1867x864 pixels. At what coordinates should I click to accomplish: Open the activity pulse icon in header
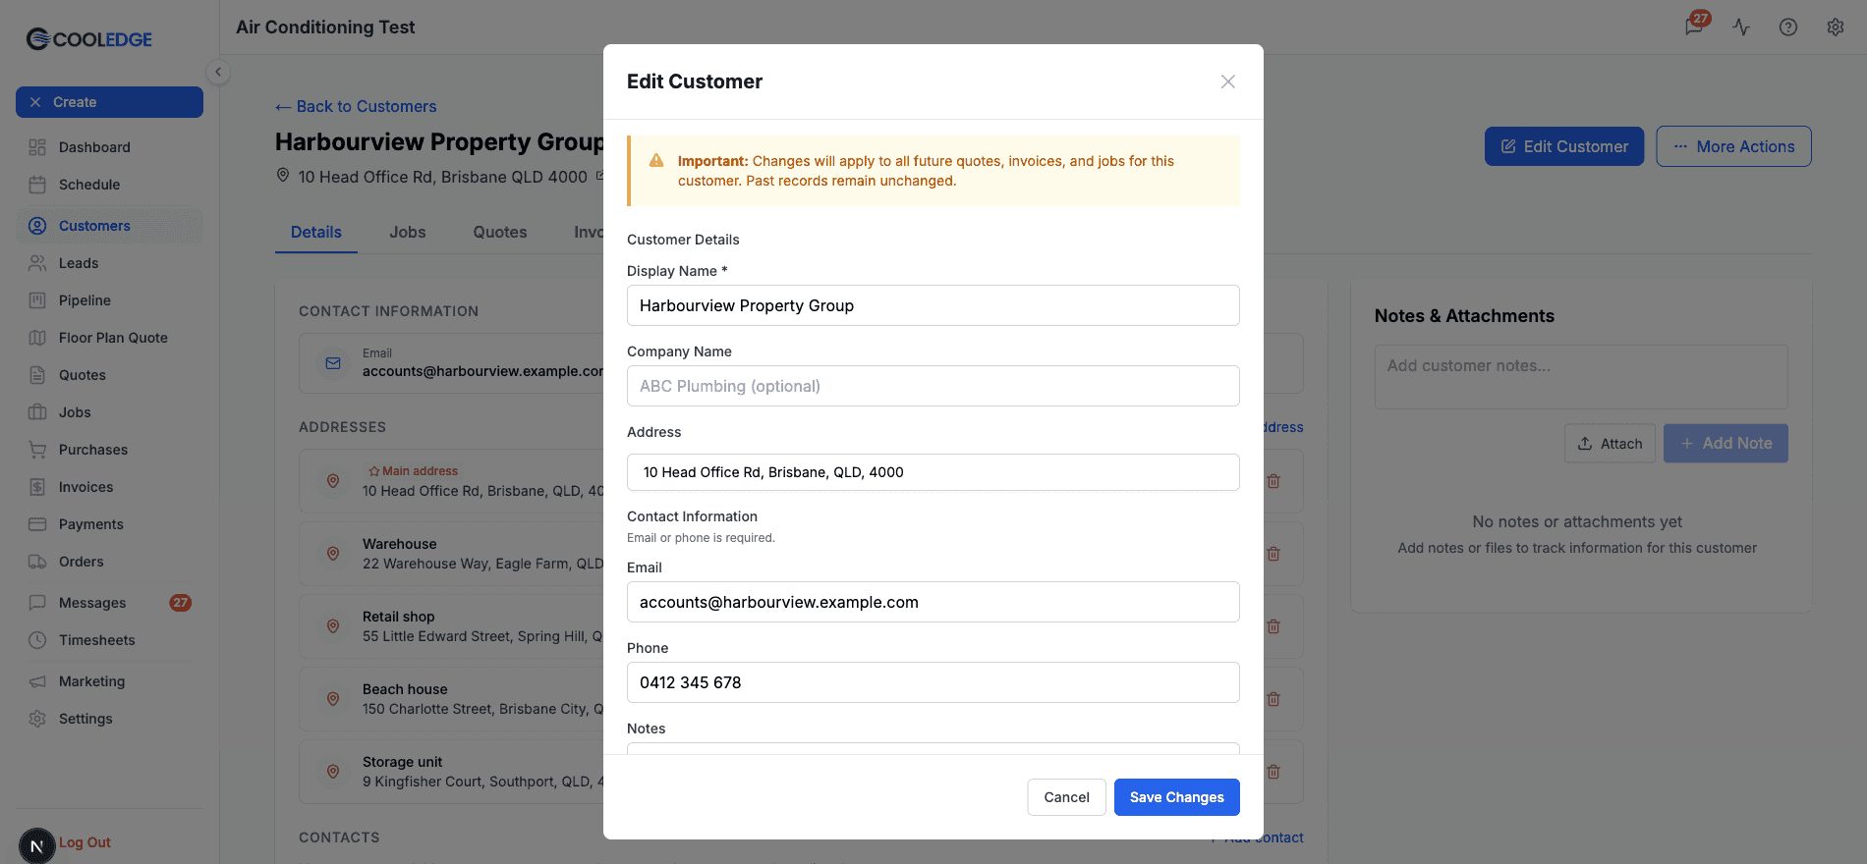pyautogui.click(x=1741, y=27)
